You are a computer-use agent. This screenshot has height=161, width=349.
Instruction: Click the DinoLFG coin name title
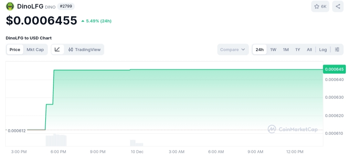pyautogui.click(x=30, y=6)
